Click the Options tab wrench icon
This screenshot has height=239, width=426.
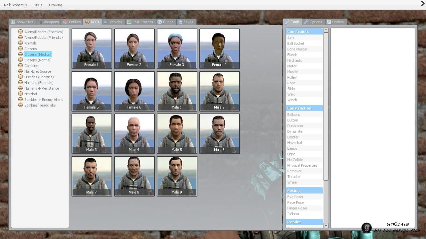click(306, 22)
